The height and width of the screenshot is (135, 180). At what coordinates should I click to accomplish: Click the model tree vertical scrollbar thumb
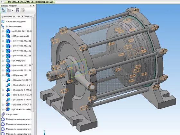tap(33, 64)
